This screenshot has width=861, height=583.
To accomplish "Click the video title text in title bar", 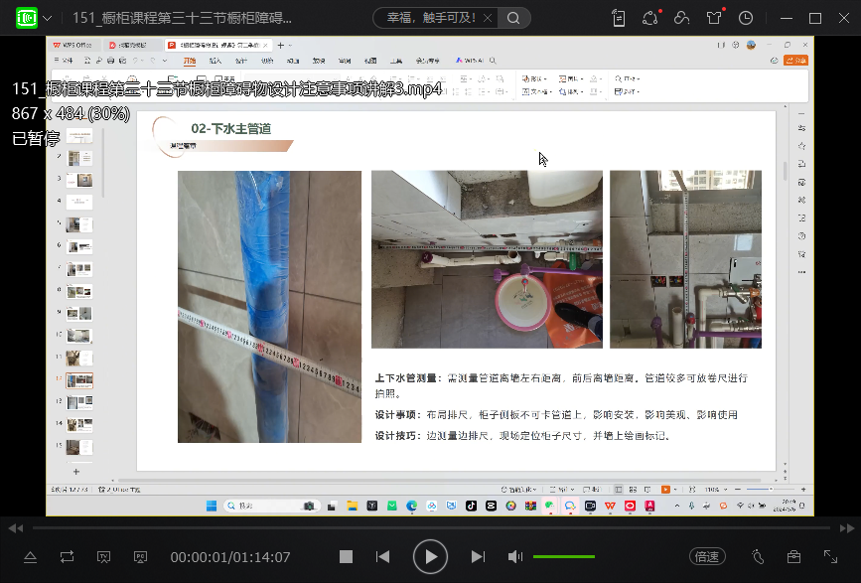I will 182,18.
